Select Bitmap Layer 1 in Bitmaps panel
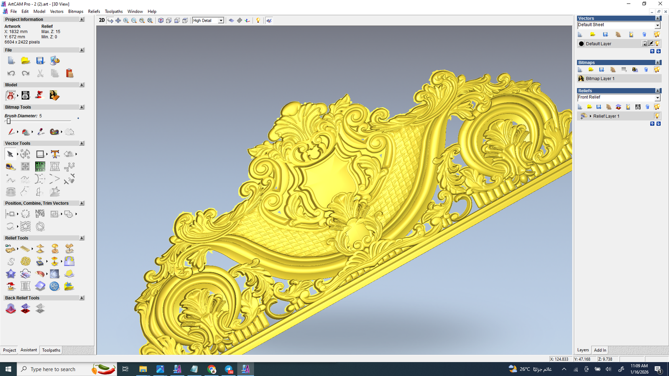This screenshot has height=376, width=669. (x=600, y=79)
